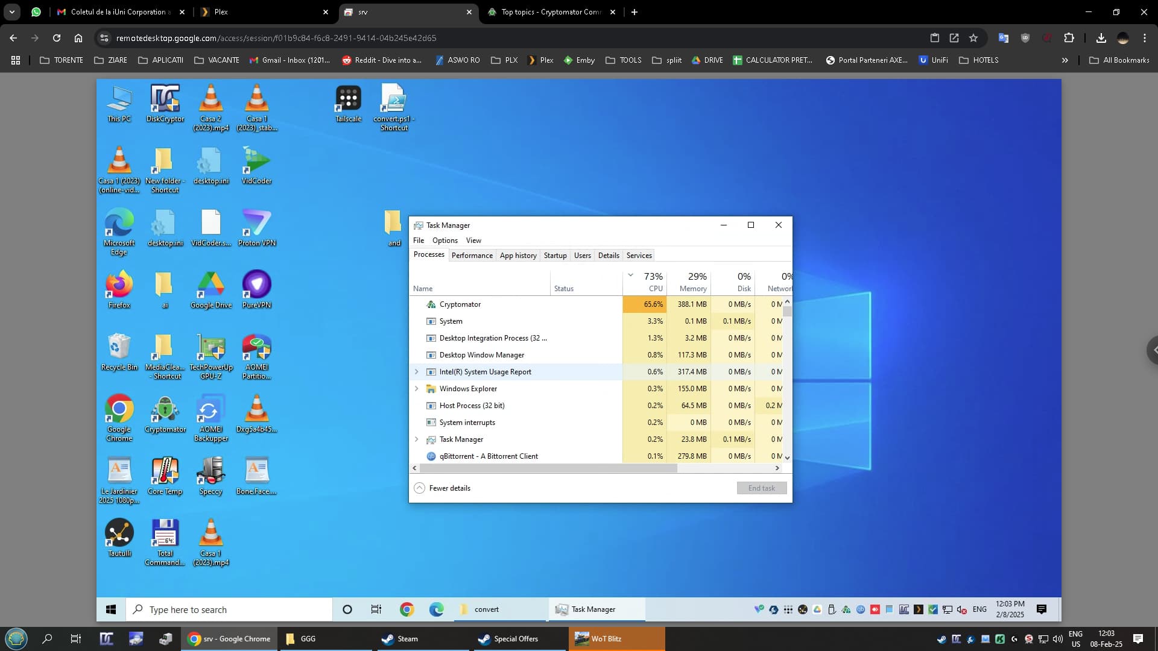Open the Options menu in Task Manager
This screenshot has width=1158, height=651.
(x=445, y=241)
